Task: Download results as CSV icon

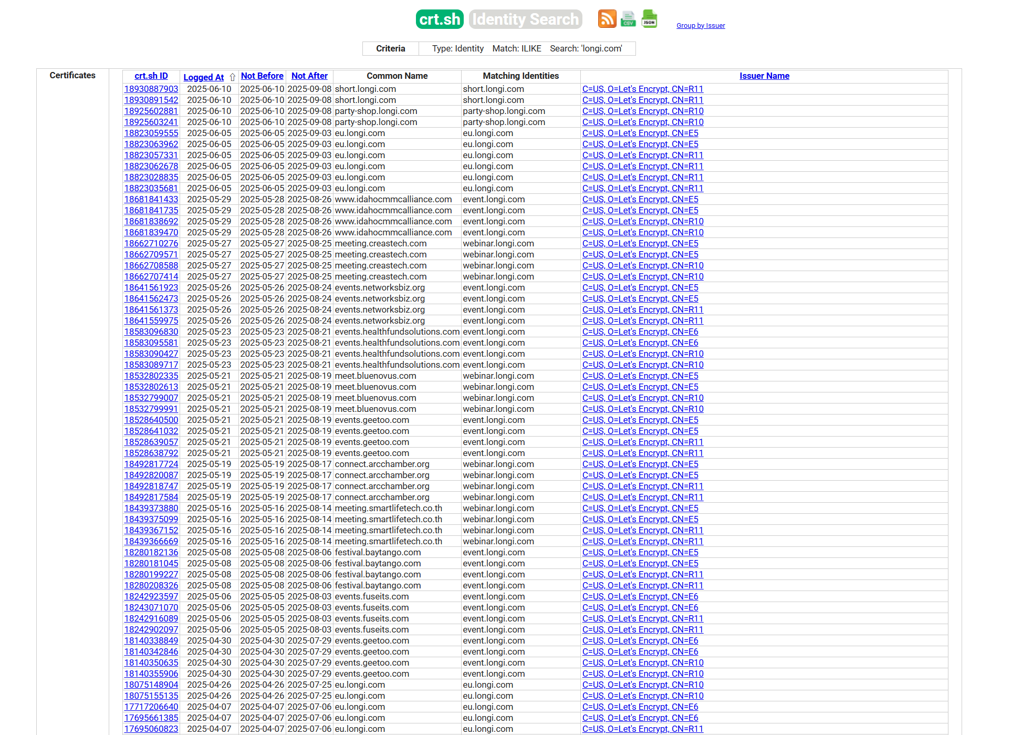Action: (x=628, y=19)
